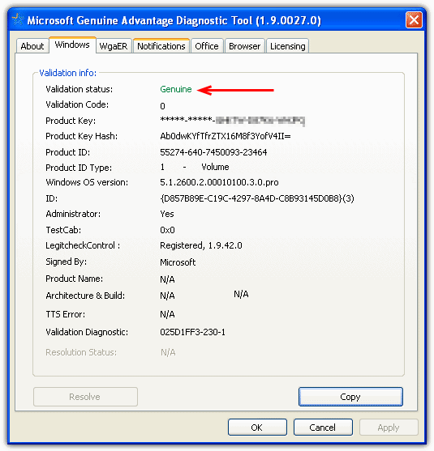
Task: Go to the Browser tab
Action: coord(244,46)
